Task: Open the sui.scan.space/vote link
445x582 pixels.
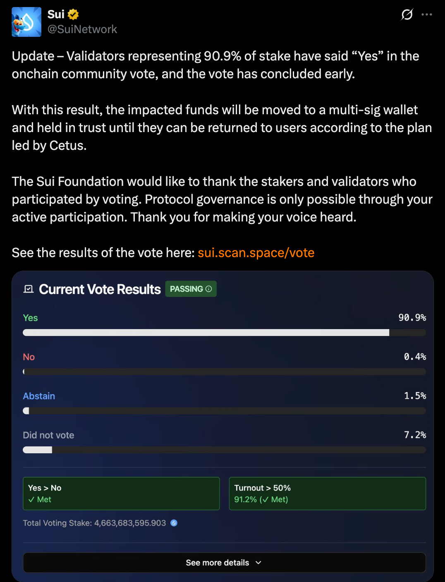Action: 256,253
